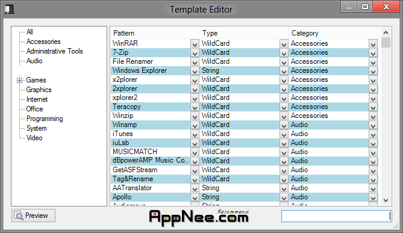403x233 pixels.
Task: Open Pattern dropdown for 7-Zip row
Action: (x=195, y=52)
